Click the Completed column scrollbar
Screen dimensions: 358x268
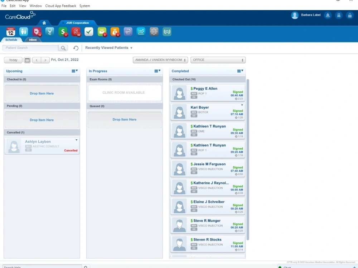(248, 159)
